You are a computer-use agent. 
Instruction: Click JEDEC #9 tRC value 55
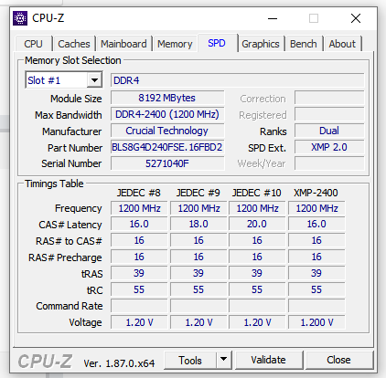point(198,289)
